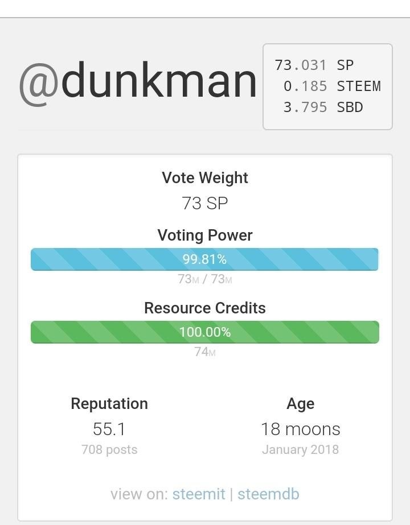Screen dimensions: 410x525
Task: Click the green Resource Credits bar
Action: point(204,332)
